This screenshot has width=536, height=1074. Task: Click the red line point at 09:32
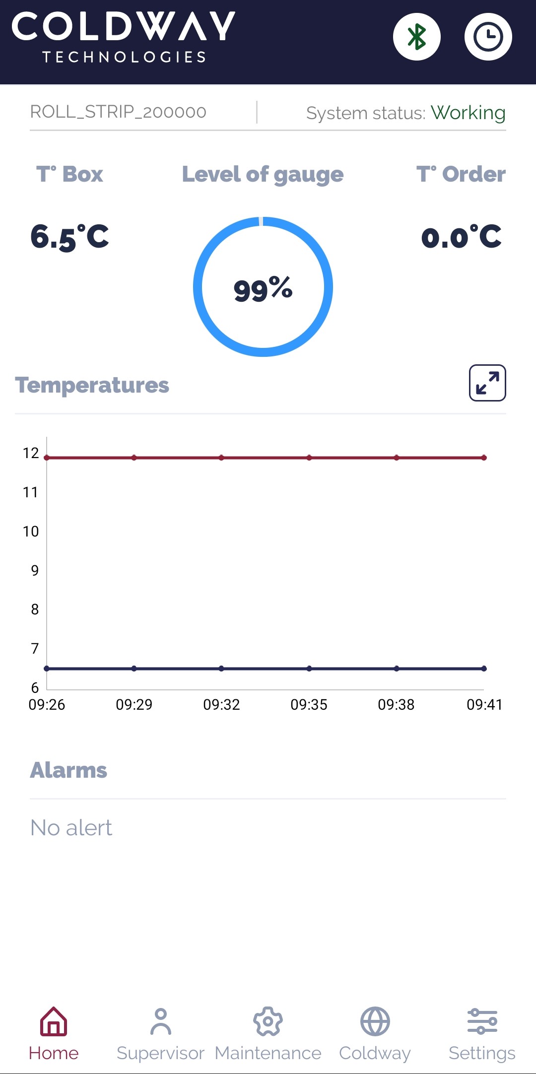pos(221,458)
